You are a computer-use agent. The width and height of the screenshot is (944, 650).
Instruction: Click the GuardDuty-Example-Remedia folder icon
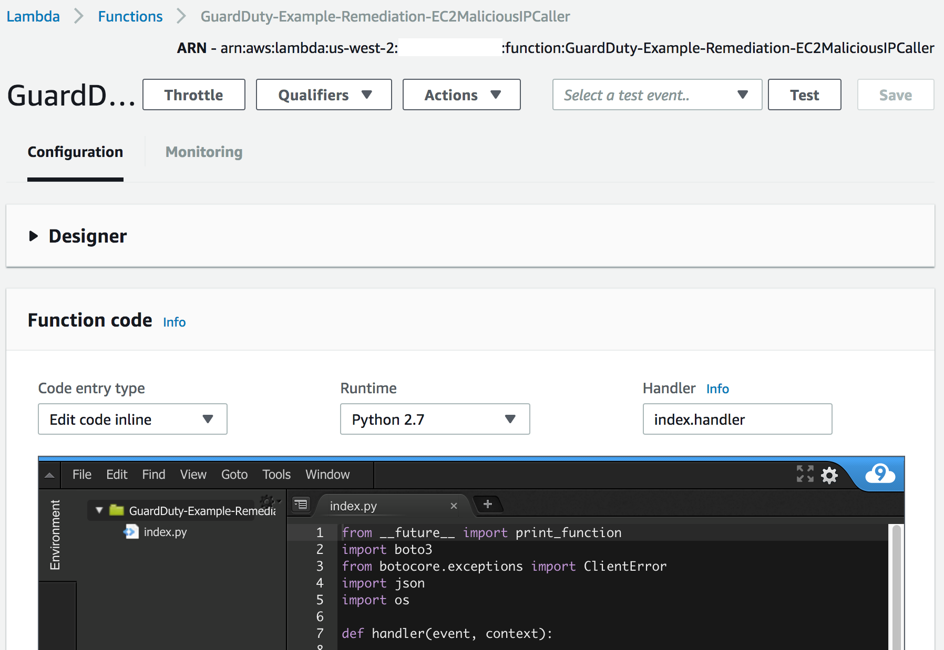point(116,510)
